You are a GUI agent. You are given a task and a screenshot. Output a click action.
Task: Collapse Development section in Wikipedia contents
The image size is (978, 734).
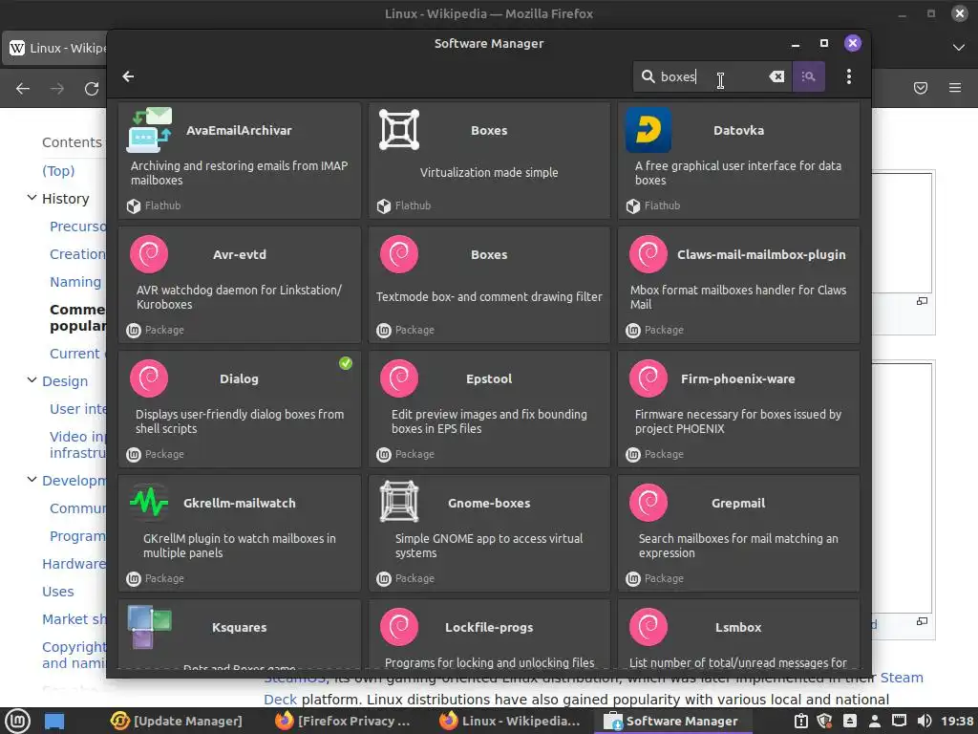coord(32,480)
